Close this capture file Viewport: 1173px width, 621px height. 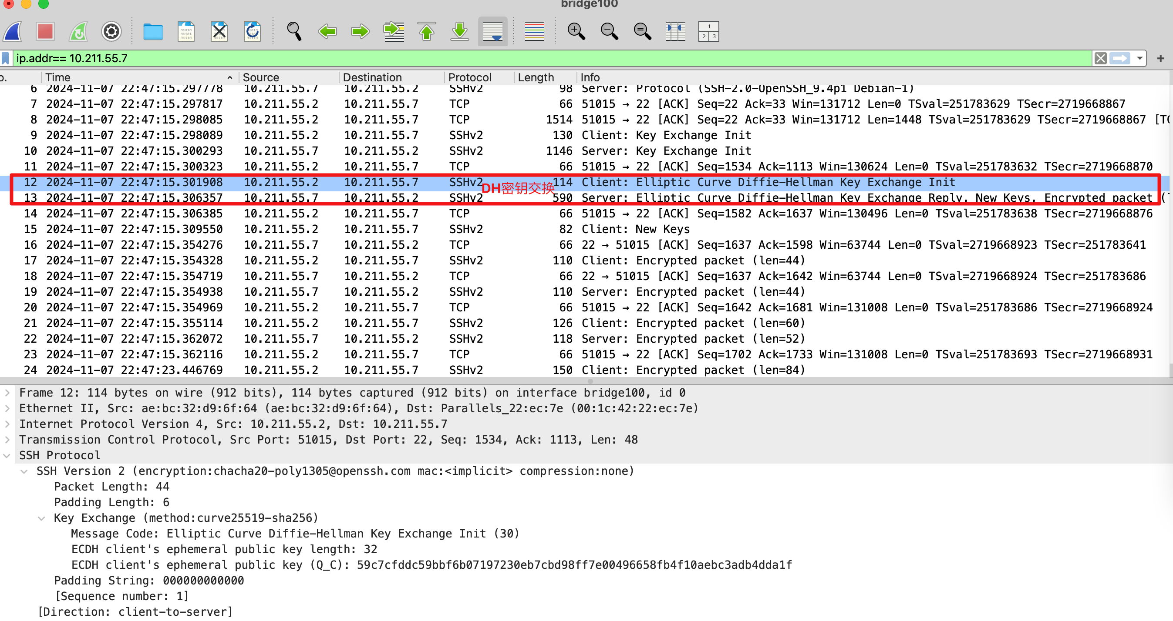pyautogui.click(x=219, y=31)
